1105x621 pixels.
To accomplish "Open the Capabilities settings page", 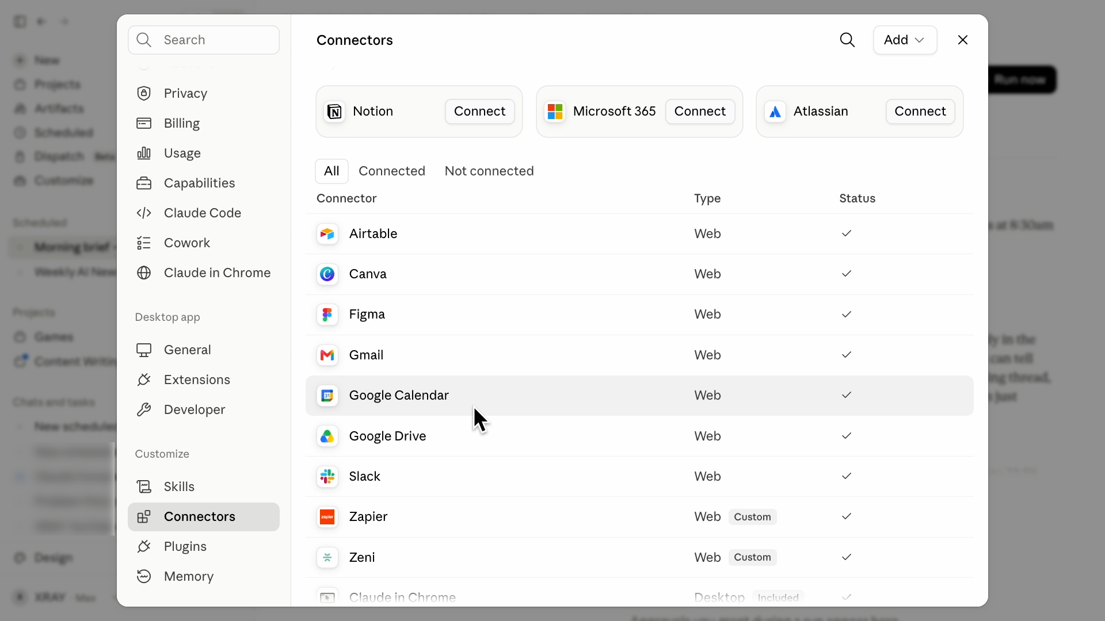I will 204,183.
